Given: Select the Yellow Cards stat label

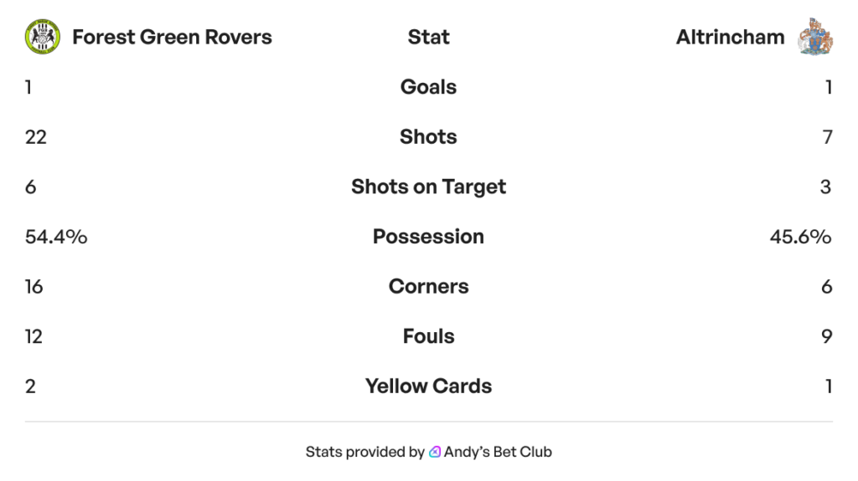Looking at the screenshot, I should [x=428, y=386].
